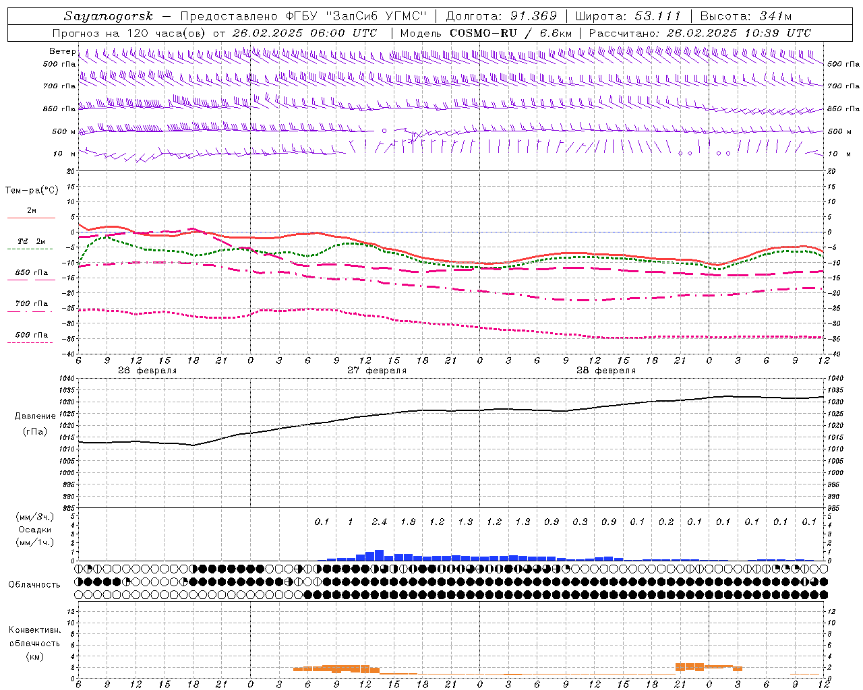Viewport: 863px width, 690px height.
Task: Click the left '10 м' wind level label
Action: click(64, 154)
